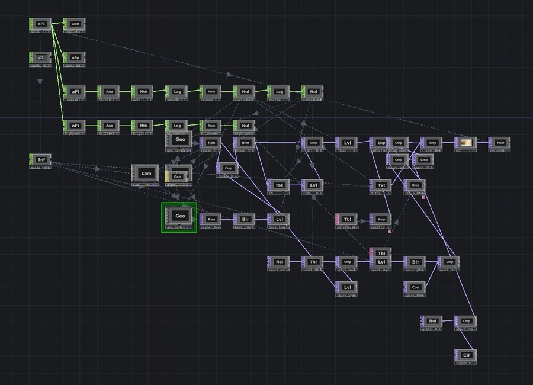This screenshot has height=385, width=533.
Task: Select the Txt text node
Action: [380, 185]
